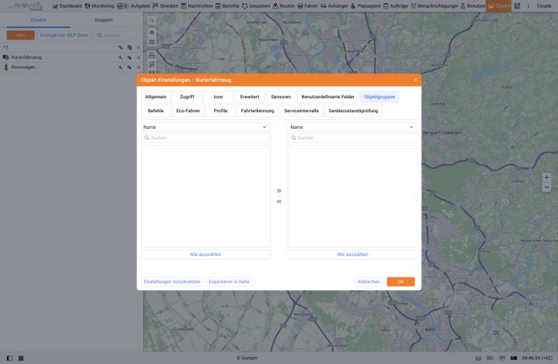Open the Anhänger section
Image resolution: width=558 pixels, height=364 pixels.
[334, 6]
